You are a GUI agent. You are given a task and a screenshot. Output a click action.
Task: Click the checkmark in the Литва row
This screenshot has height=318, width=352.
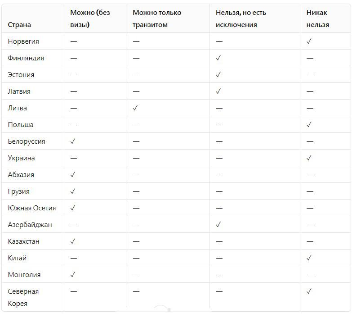point(136,108)
